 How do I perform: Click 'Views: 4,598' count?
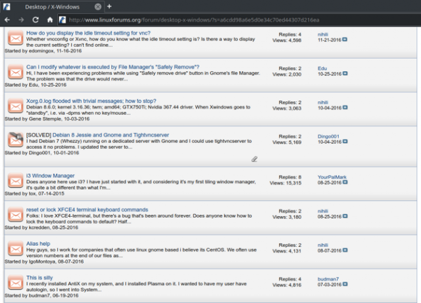pos(287,40)
